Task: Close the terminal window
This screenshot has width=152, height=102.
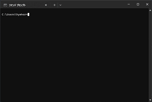Action: [x=147, y=4]
